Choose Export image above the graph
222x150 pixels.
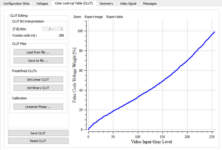coord(94,17)
